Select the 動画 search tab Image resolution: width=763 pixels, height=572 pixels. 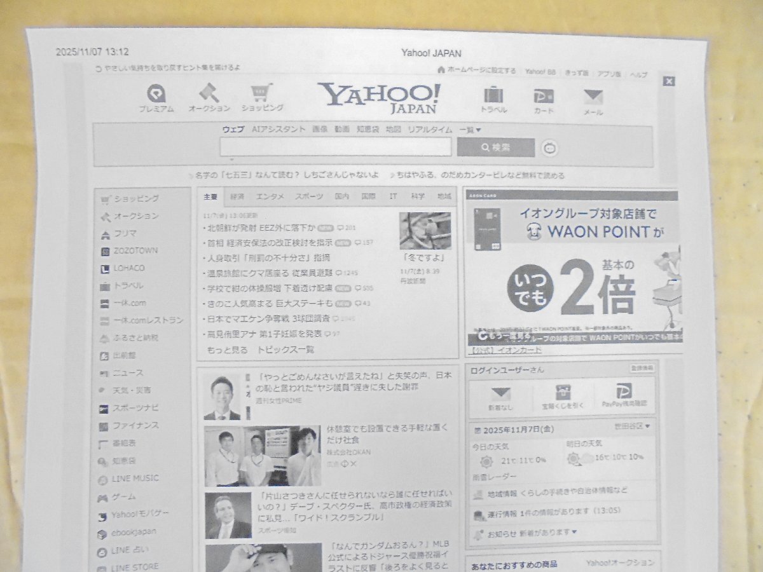click(x=342, y=129)
